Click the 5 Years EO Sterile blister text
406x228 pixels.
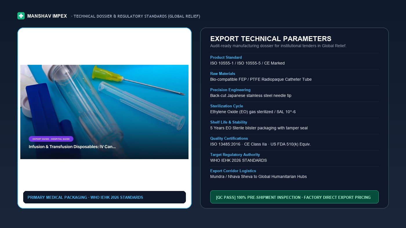pos(259,128)
